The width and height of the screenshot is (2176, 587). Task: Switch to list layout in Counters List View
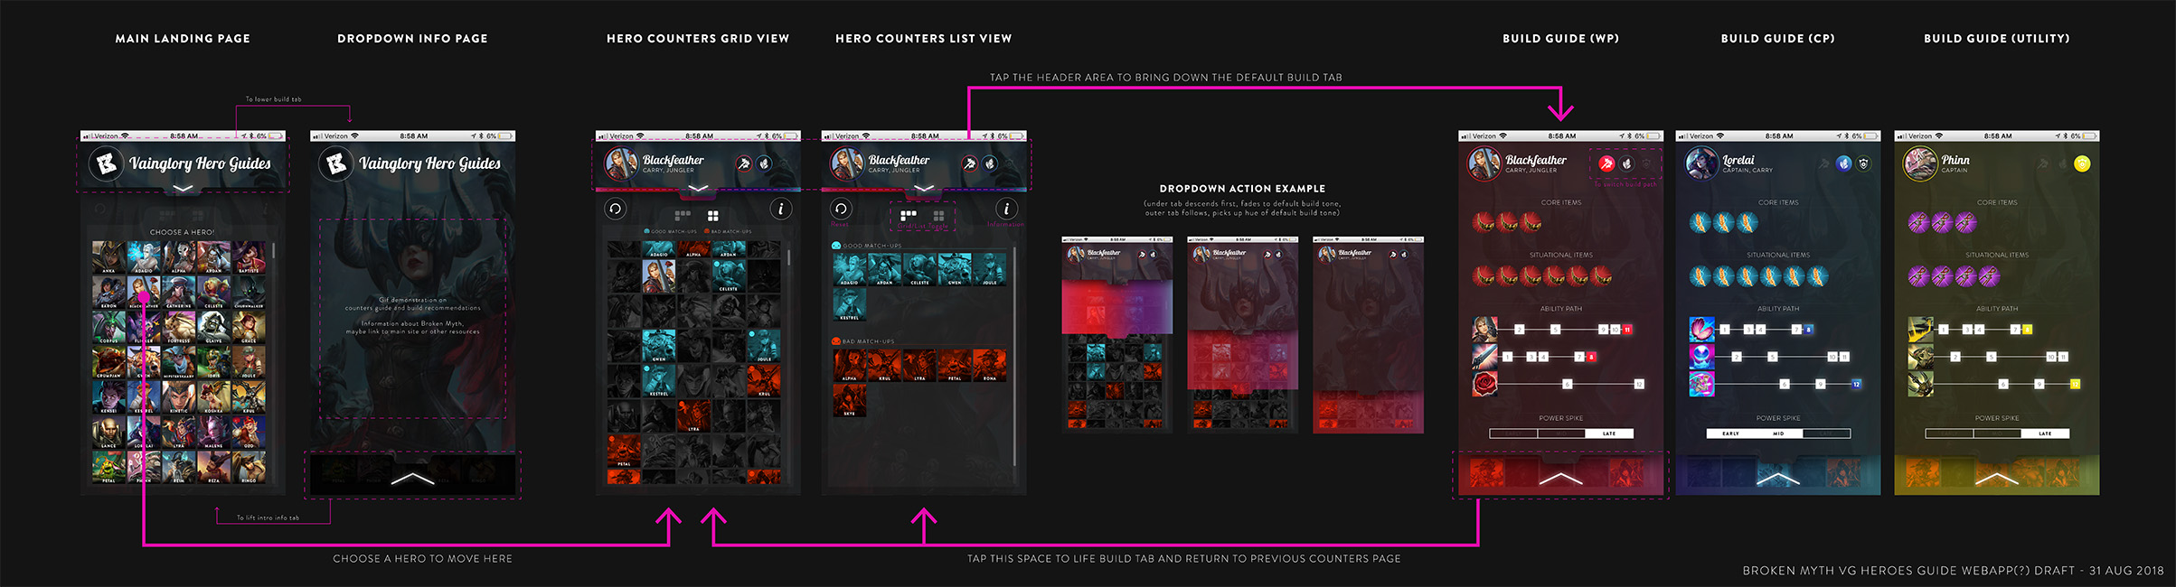pyautogui.click(x=909, y=216)
